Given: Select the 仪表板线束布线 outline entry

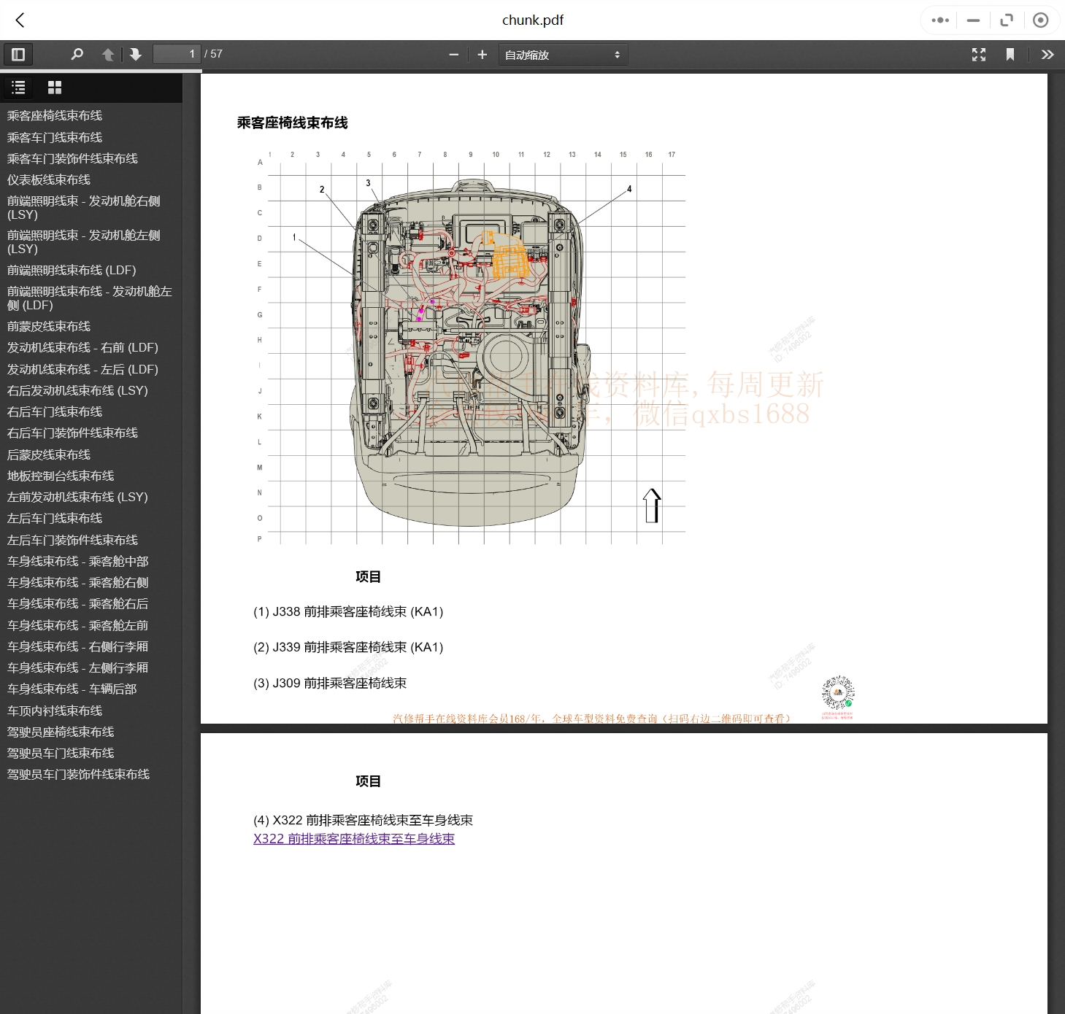Looking at the screenshot, I should pos(48,179).
